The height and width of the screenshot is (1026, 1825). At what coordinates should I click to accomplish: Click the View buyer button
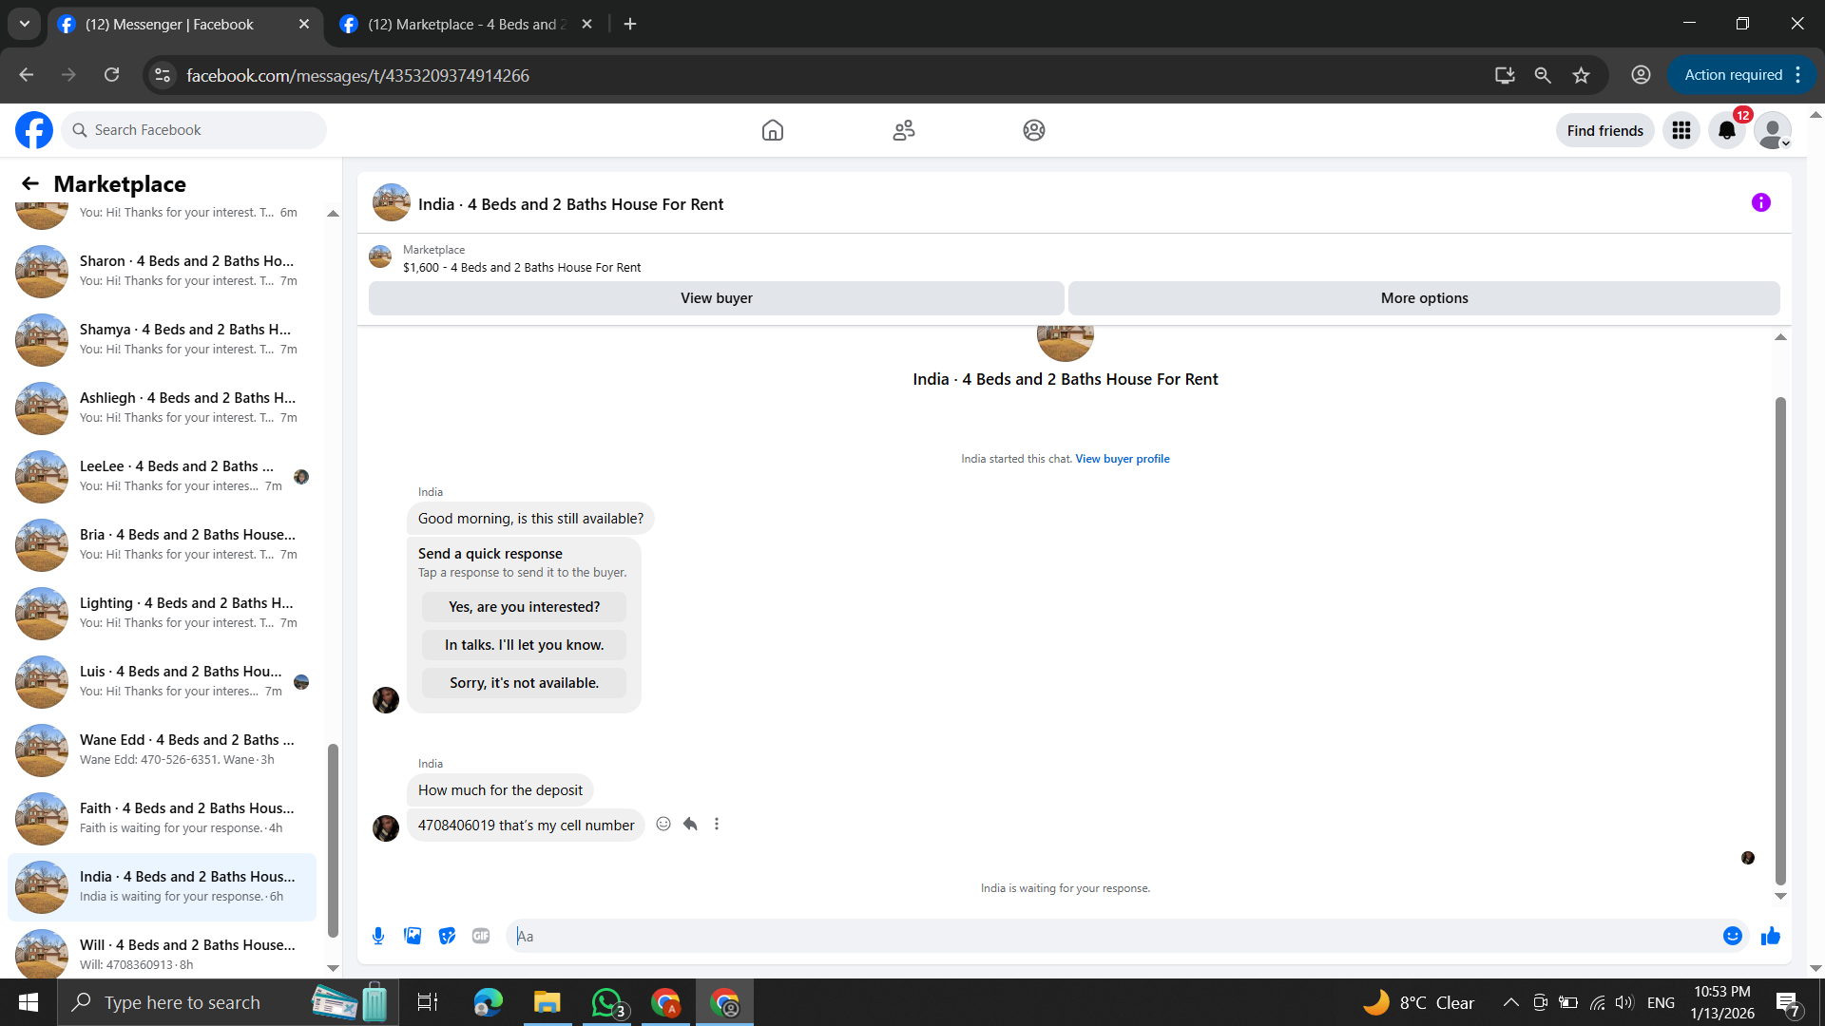(x=716, y=298)
